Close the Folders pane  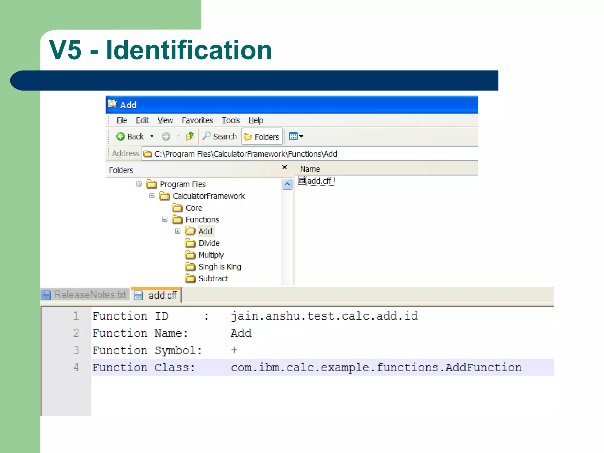[x=285, y=167]
